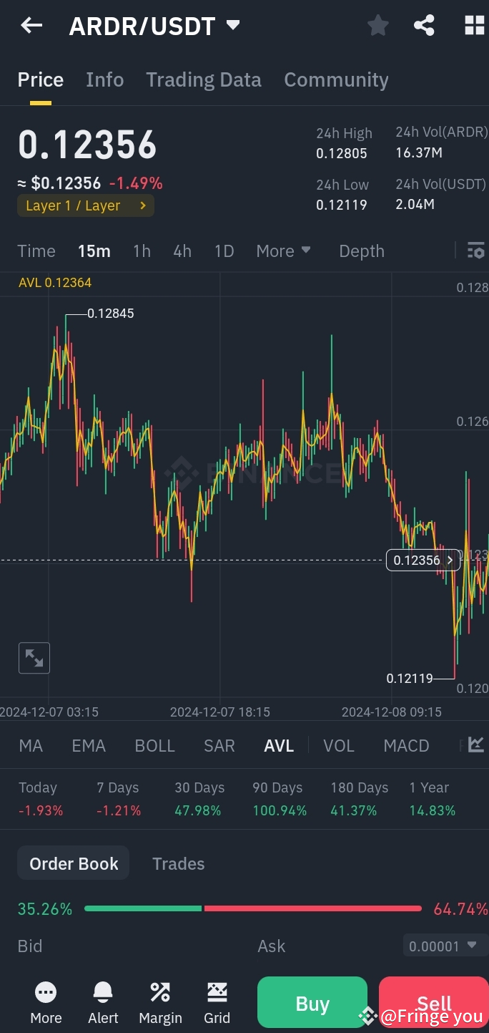
Task: Open Grid trading from the bottom toolbar
Action: click(217, 1000)
